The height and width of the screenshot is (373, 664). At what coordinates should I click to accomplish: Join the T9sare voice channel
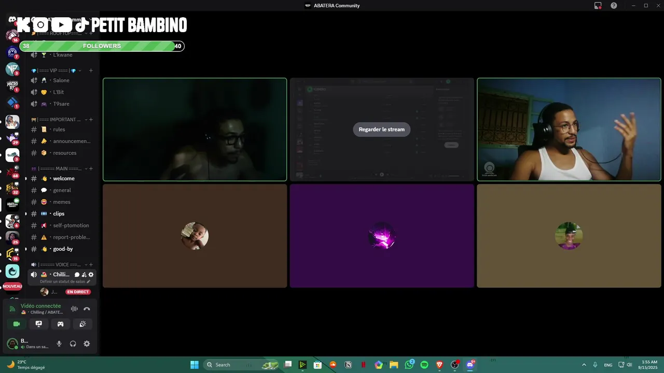62,104
